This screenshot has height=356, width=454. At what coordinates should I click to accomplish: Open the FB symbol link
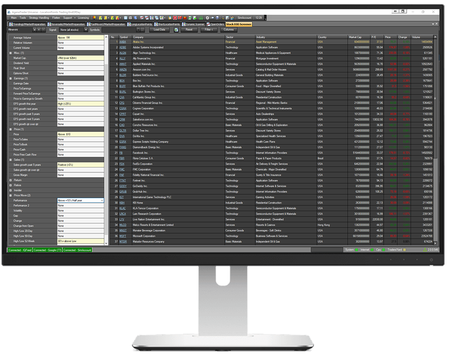121,153
